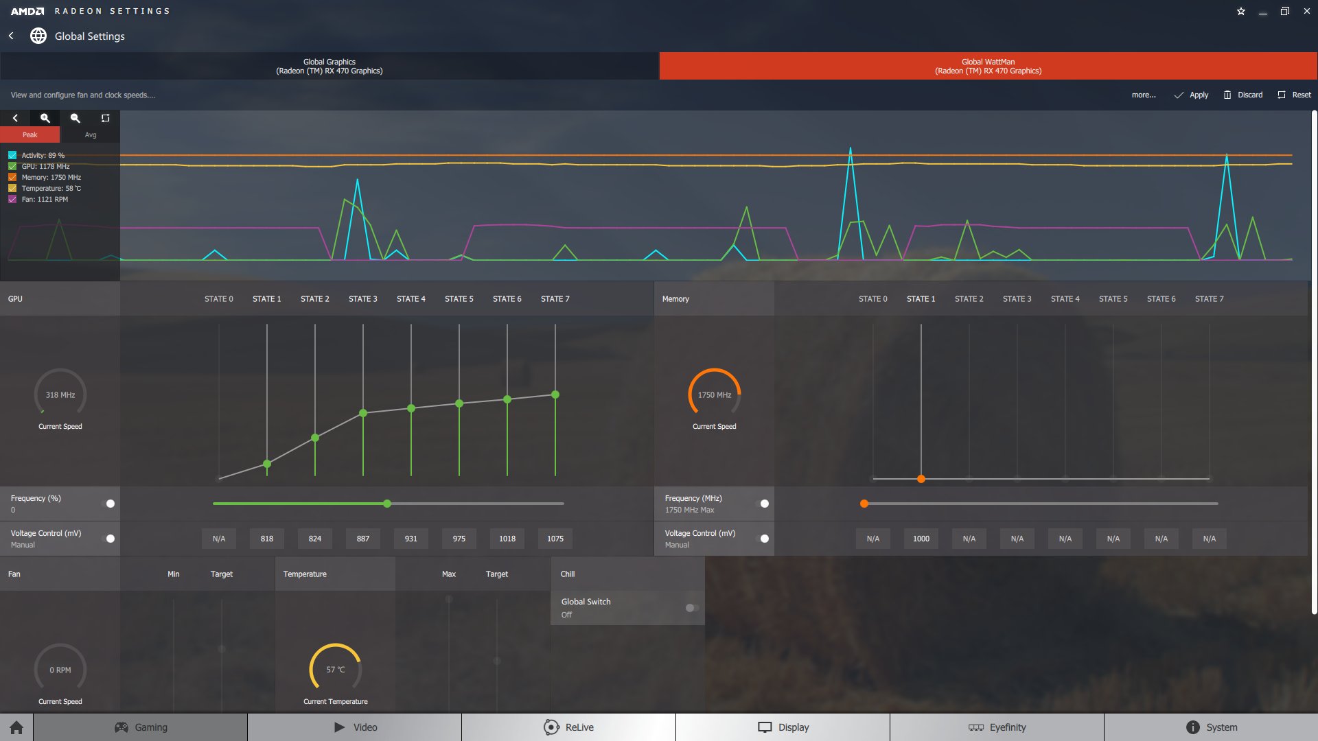Go to Home using the house icon

click(16, 727)
